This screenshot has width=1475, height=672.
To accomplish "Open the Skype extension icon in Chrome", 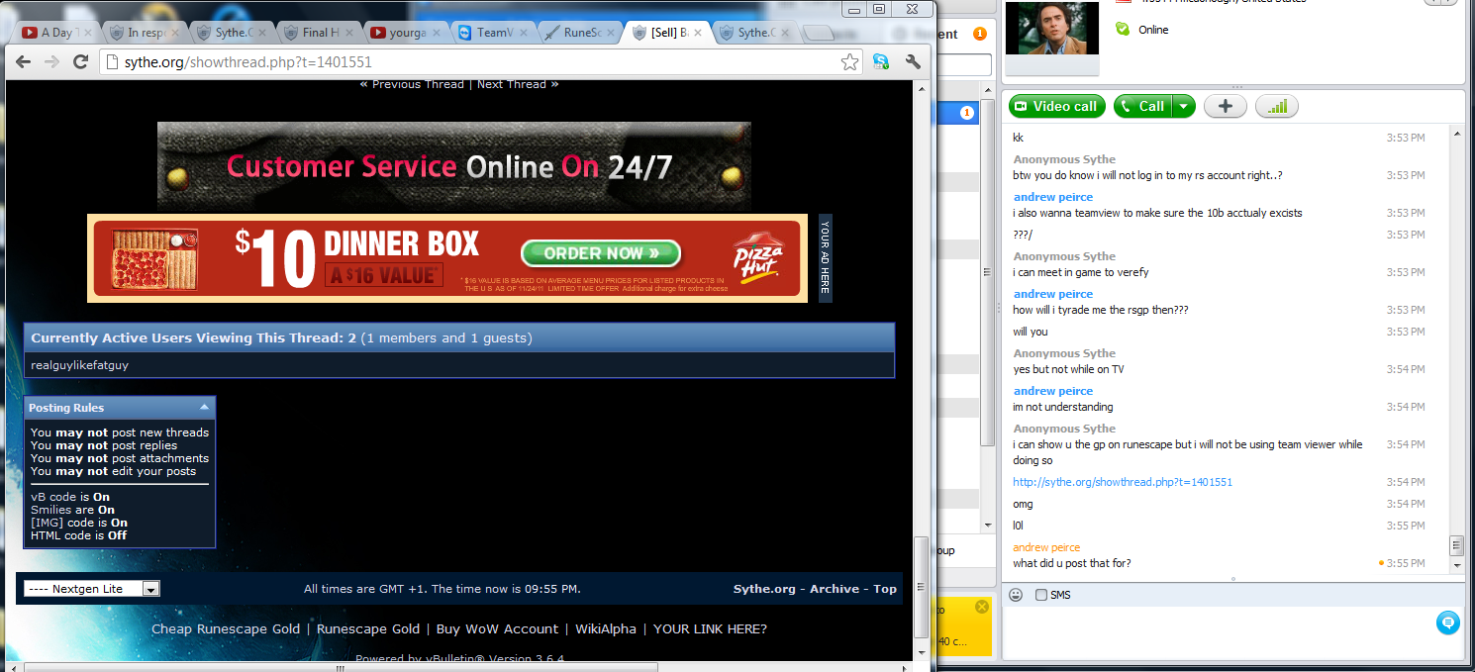I will (x=880, y=61).
